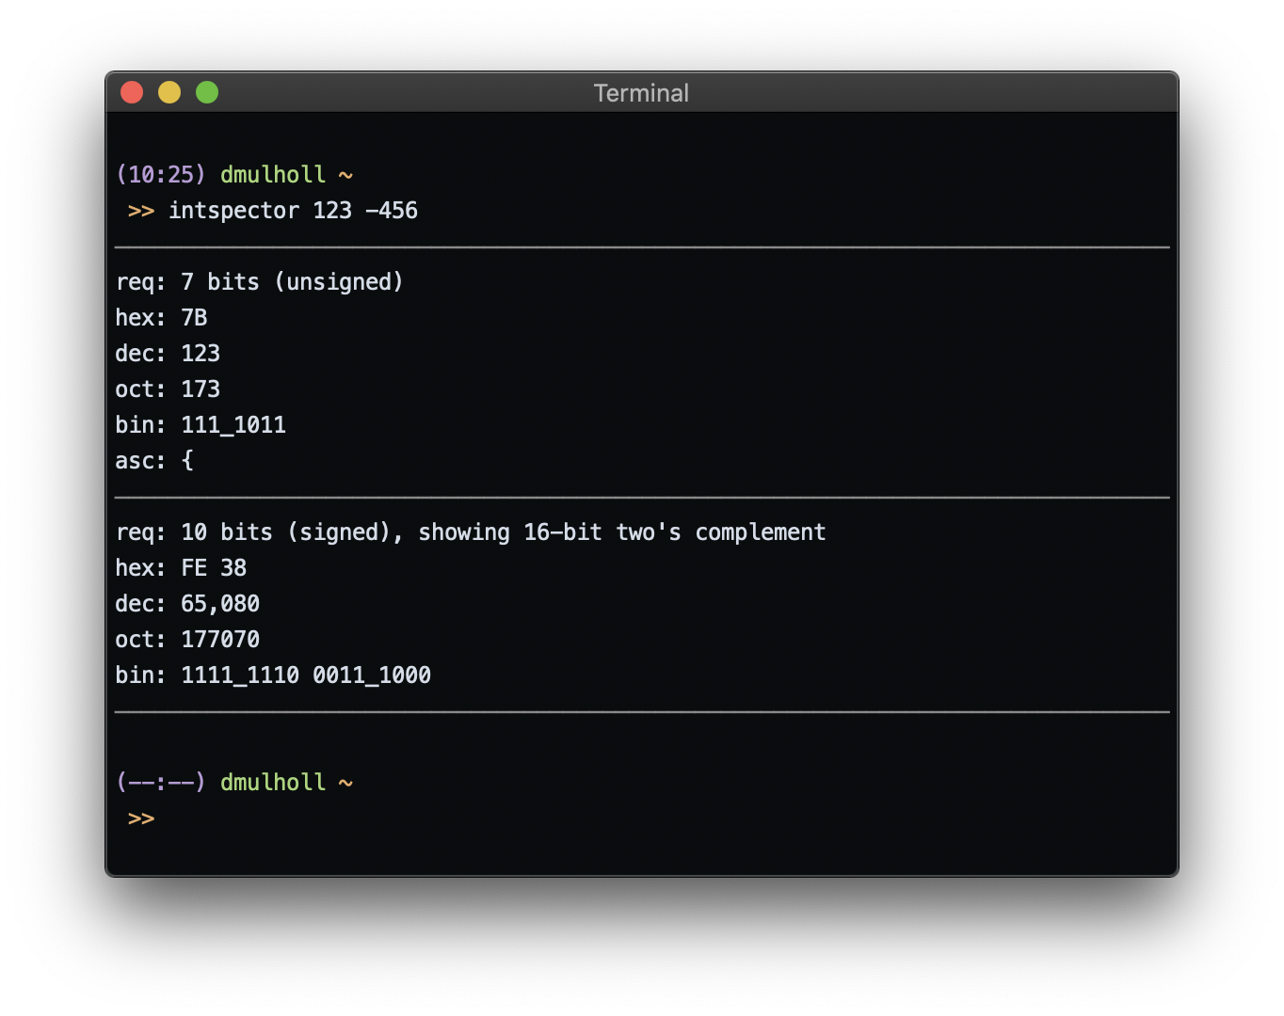
Task: Click the 'oct: 173' output line
Action: coord(168,389)
